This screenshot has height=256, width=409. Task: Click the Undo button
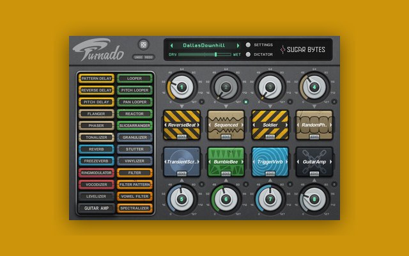(x=139, y=57)
